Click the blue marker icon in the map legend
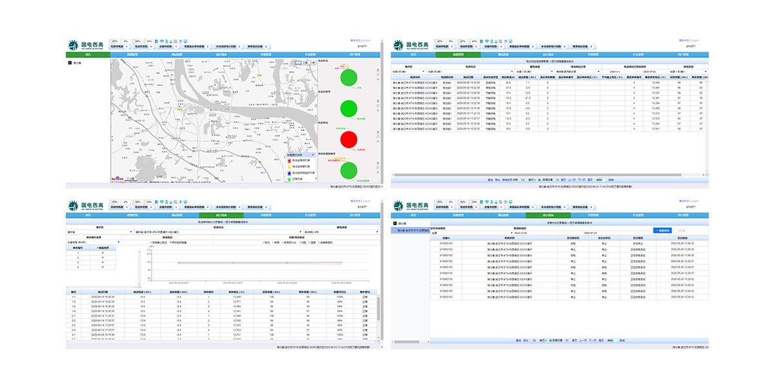The width and height of the screenshot is (774, 387). [289, 173]
